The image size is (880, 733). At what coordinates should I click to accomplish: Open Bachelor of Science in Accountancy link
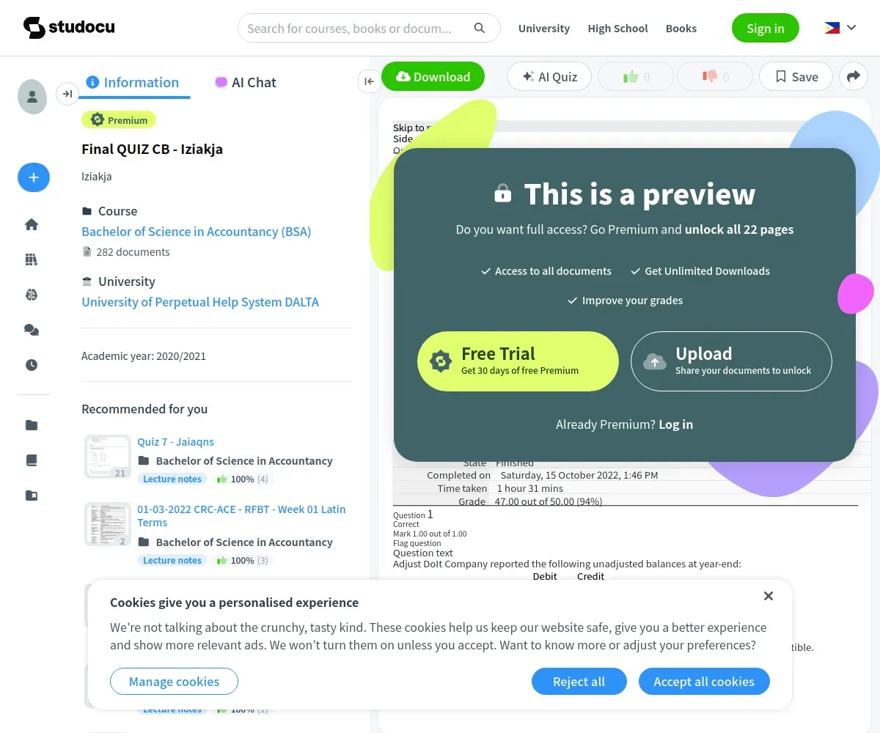tap(197, 232)
